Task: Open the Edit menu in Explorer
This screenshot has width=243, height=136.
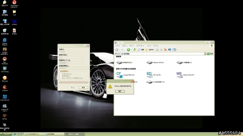Action: (x=125, y=46)
